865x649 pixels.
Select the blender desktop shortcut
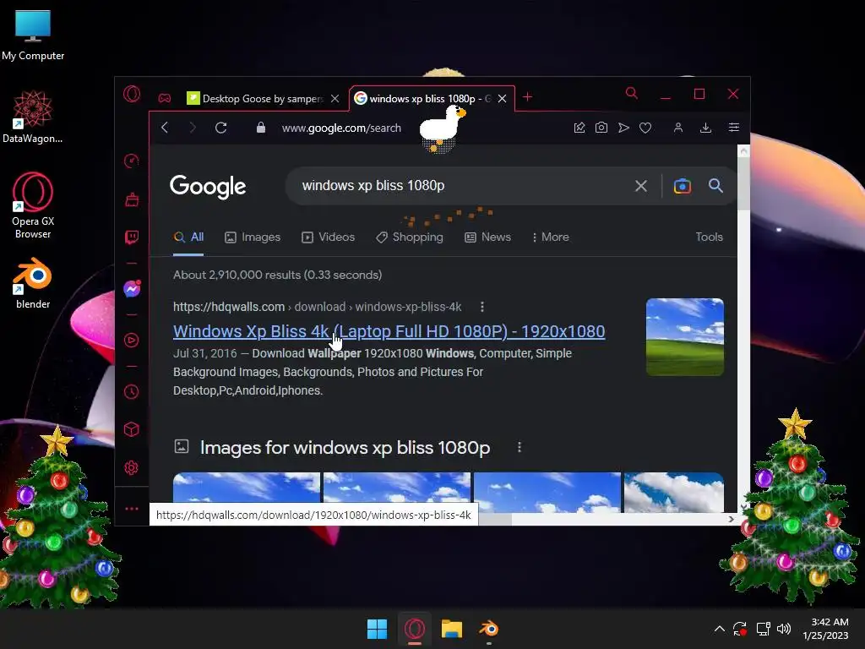point(33,283)
